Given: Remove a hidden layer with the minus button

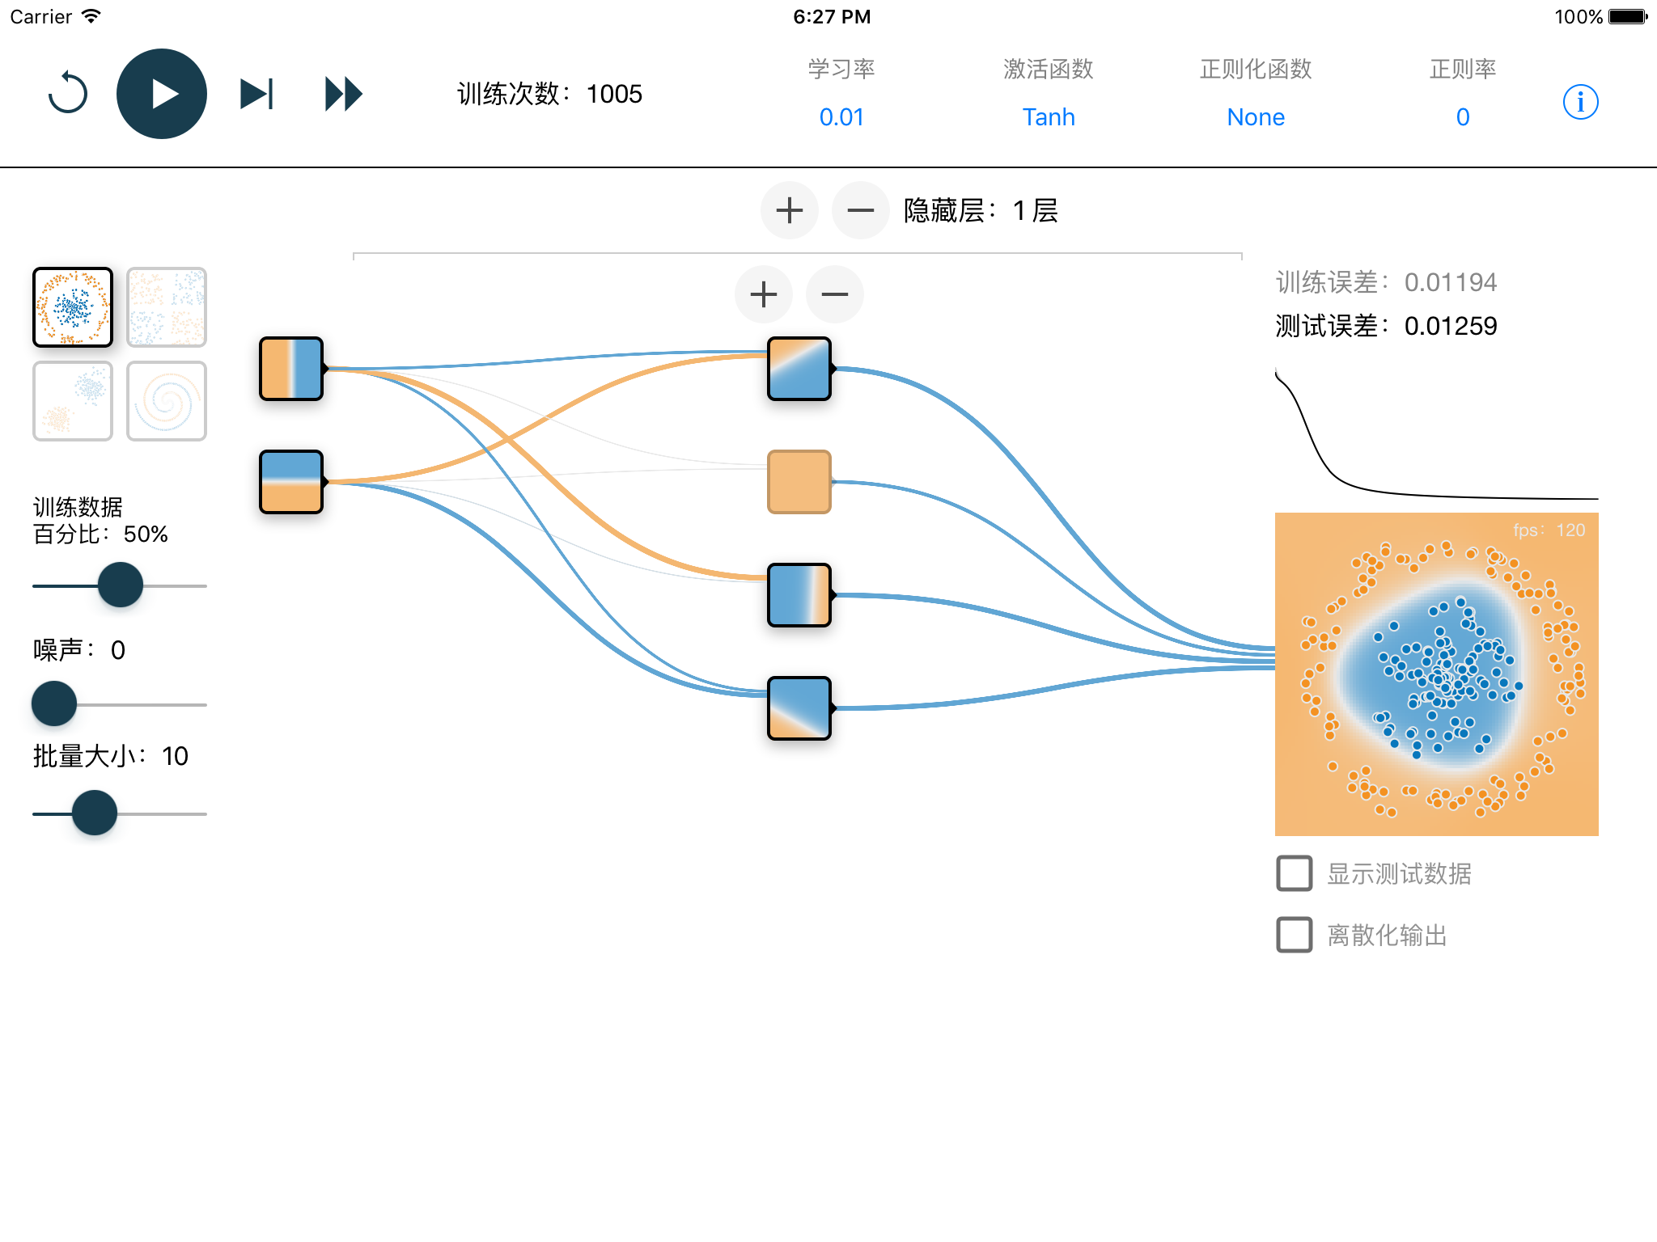Looking at the screenshot, I should pos(860,210).
